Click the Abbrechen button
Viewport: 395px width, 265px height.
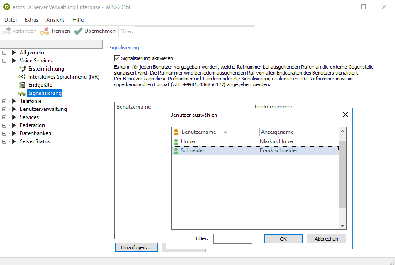coord(326,239)
